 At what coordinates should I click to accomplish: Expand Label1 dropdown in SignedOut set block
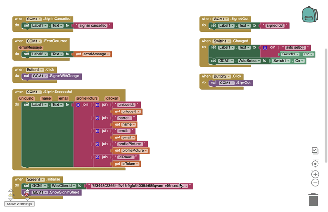pyautogui.click(x=226, y=25)
